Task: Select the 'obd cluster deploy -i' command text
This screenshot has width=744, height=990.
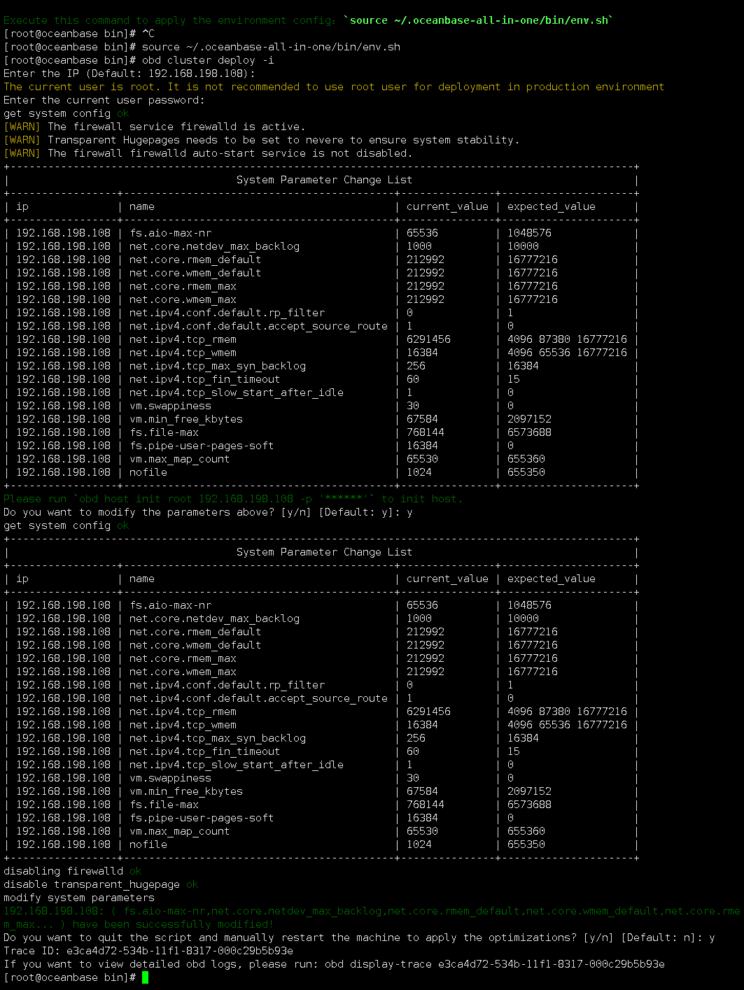Action: [208, 60]
